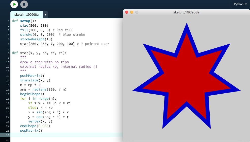The height and width of the screenshot is (142, 250).
Task: Click line number 26 in the gutter
Action: coord(8,135)
